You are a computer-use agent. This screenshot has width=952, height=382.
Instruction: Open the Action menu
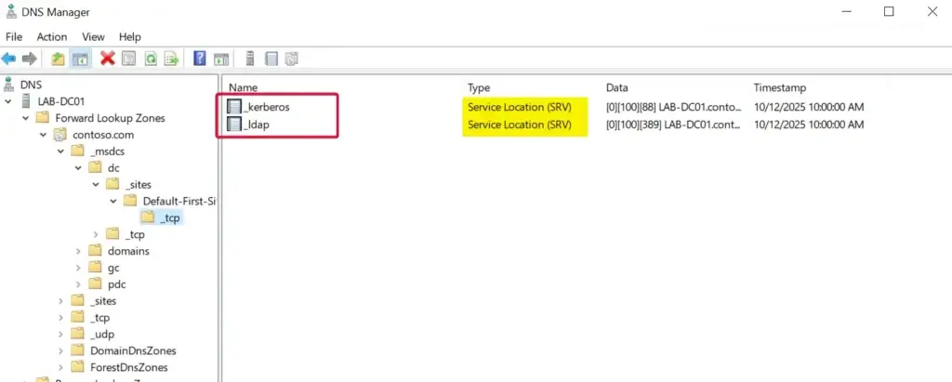52,36
